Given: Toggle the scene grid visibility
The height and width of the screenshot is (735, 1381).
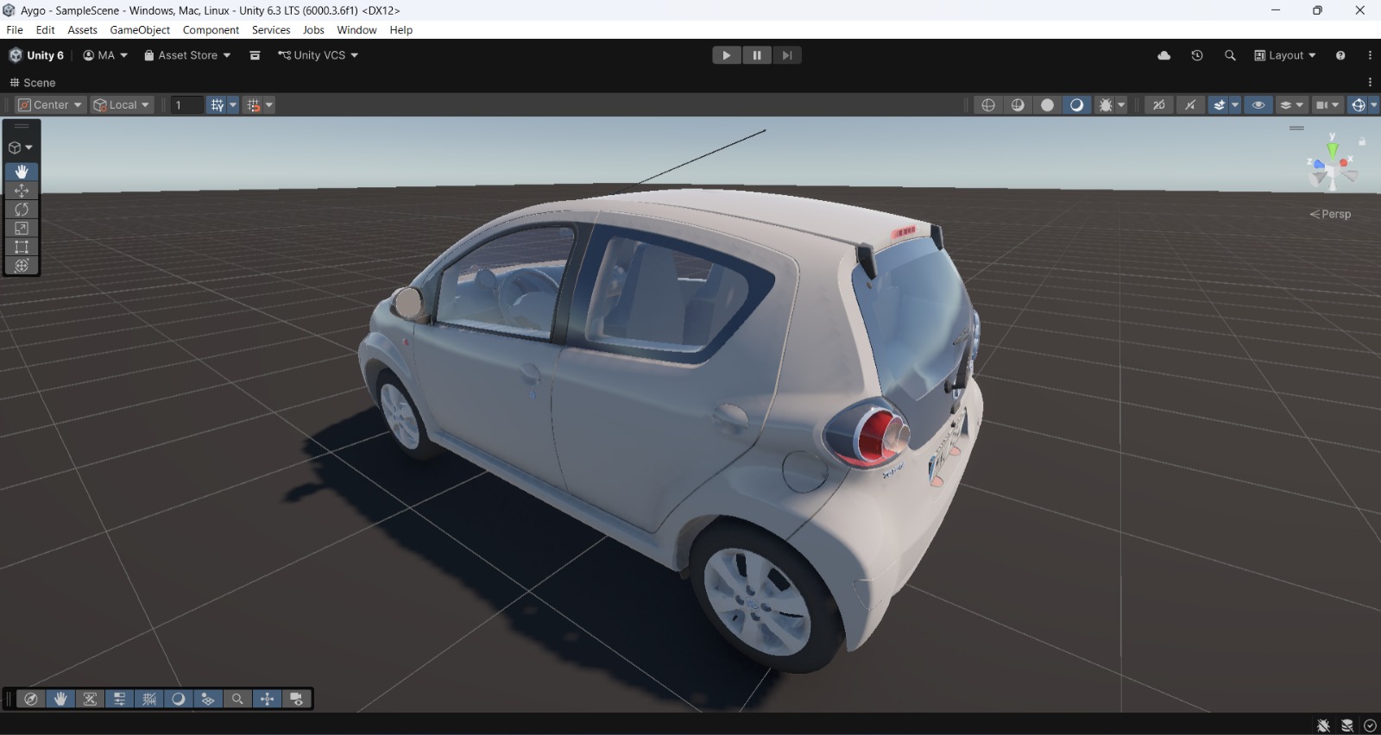Looking at the screenshot, I should pyautogui.click(x=217, y=105).
